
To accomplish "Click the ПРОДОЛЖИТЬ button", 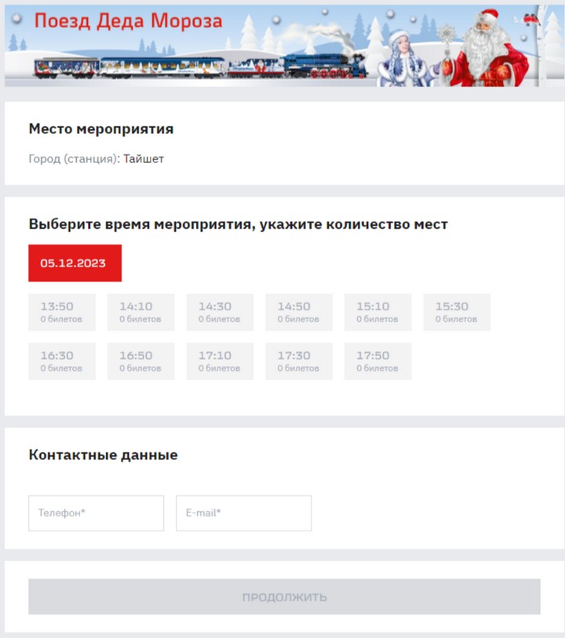I will coord(284,596).
